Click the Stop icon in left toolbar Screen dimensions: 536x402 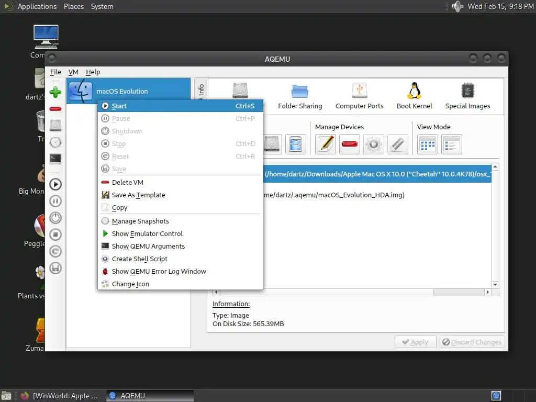[55, 234]
